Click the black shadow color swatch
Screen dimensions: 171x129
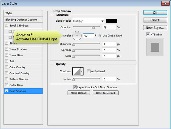coord(111,21)
